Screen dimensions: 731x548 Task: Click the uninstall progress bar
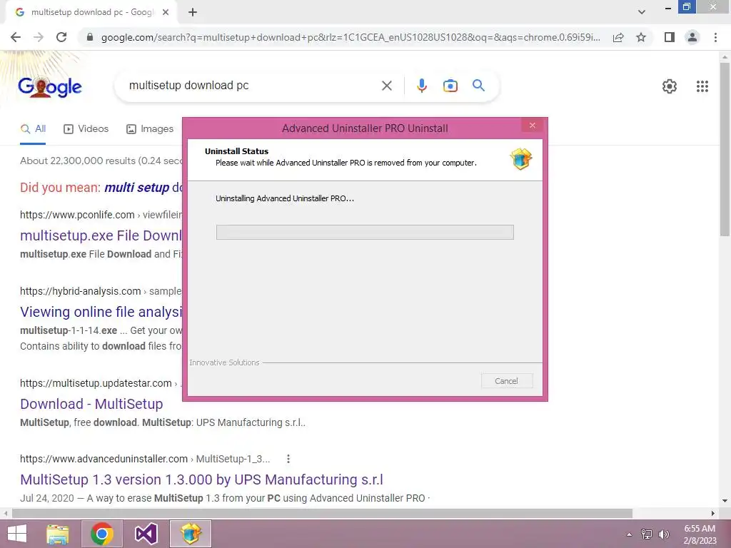(365, 232)
